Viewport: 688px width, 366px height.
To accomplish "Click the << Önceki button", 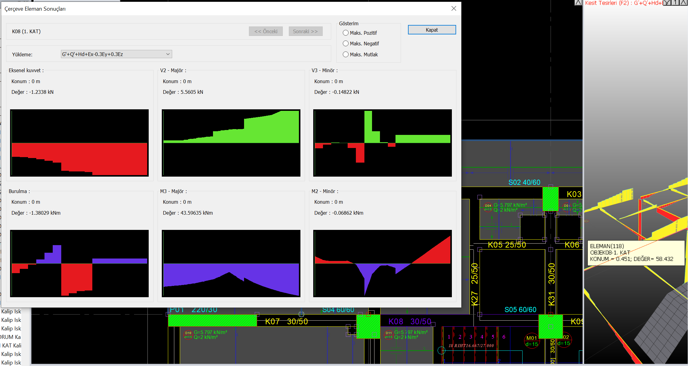I will (x=266, y=31).
